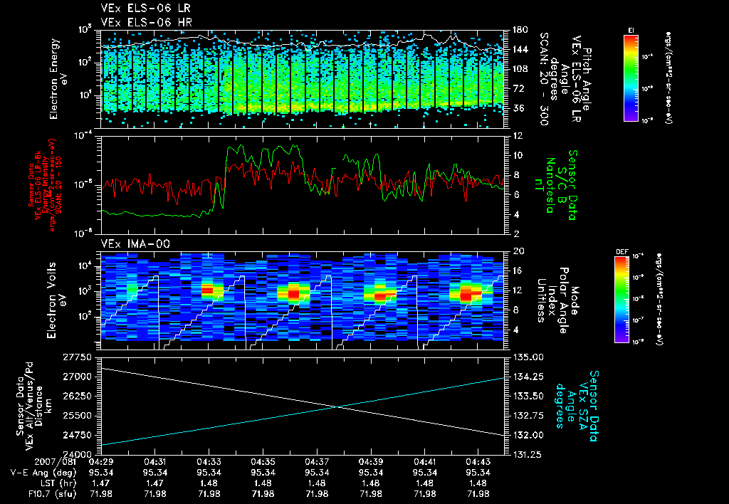Click the IMA red intensity peak near 04:43
This screenshot has width=729, height=504.
coord(466,295)
